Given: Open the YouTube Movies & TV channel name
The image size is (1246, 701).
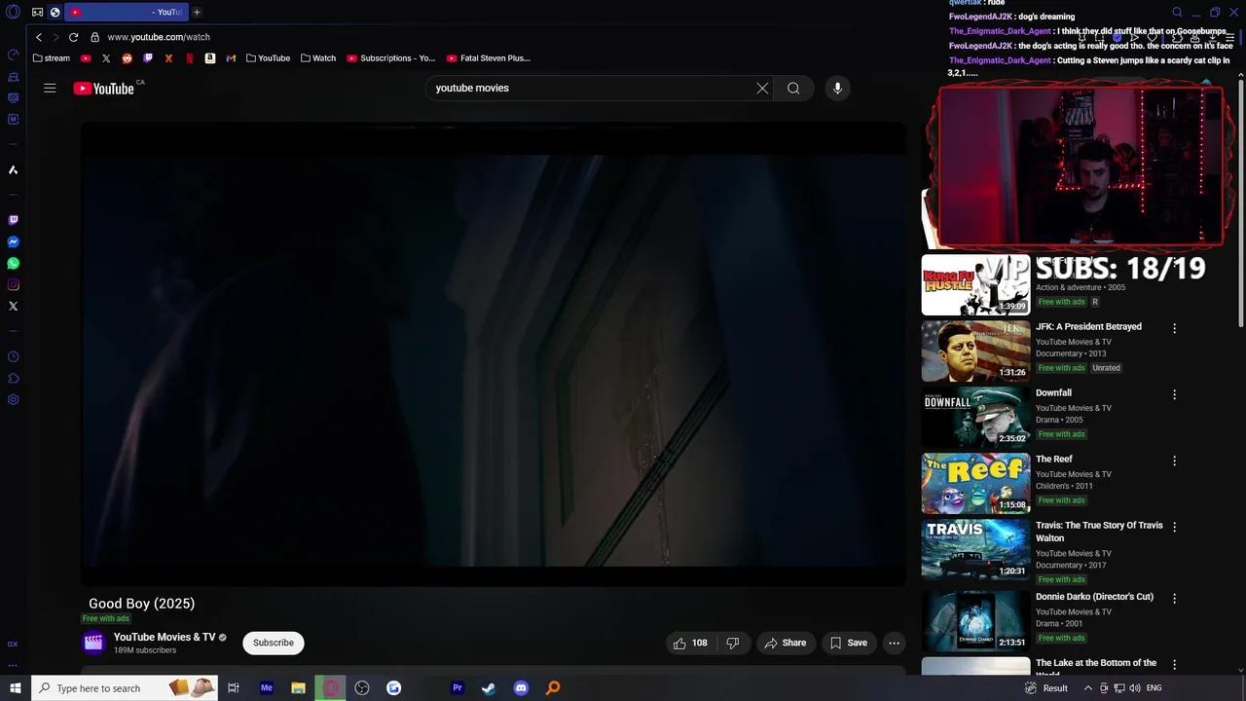Looking at the screenshot, I should [x=165, y=637].
